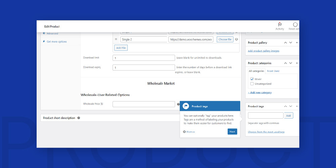Screen dimensions: 336x168
Task: Click the Next button in the tour
Action: (x=232, y=132)
